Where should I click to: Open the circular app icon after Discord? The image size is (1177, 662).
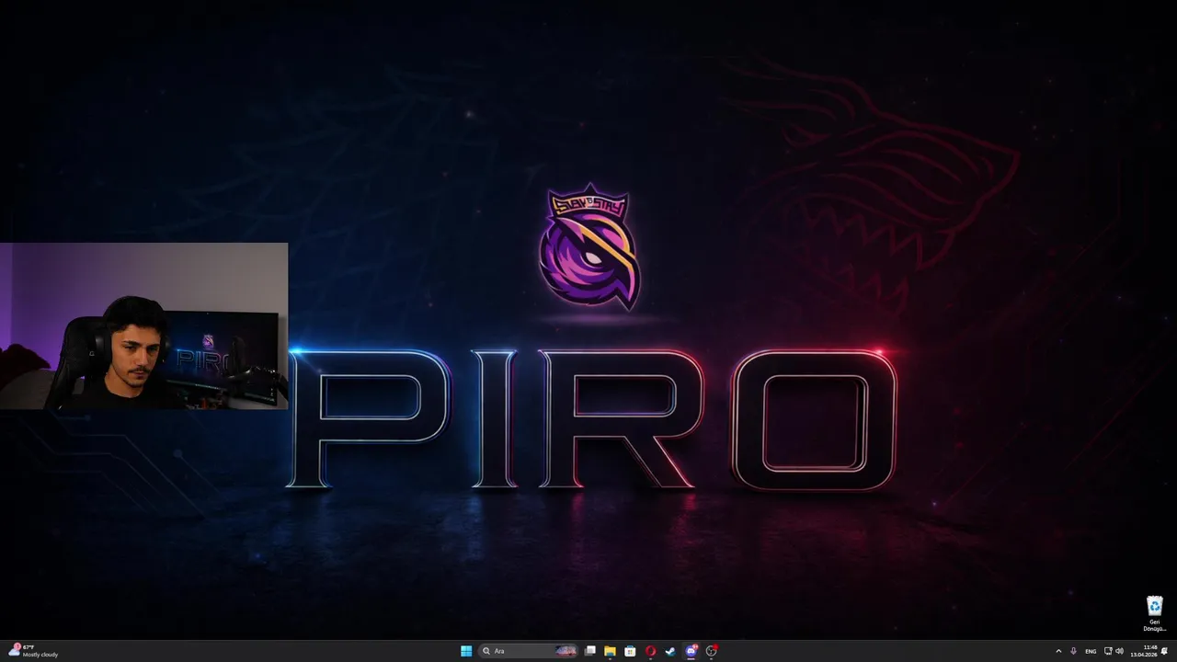point(711,651)
